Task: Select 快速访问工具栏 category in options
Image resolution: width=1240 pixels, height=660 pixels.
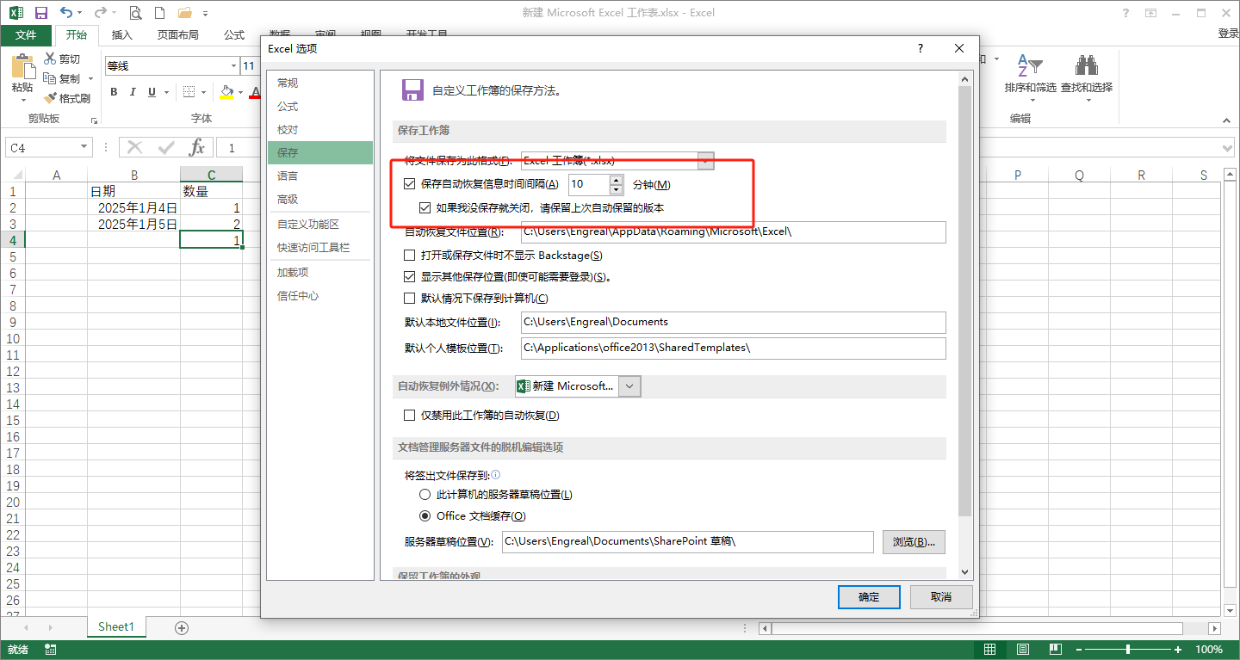Action: (x=320, y=248)
